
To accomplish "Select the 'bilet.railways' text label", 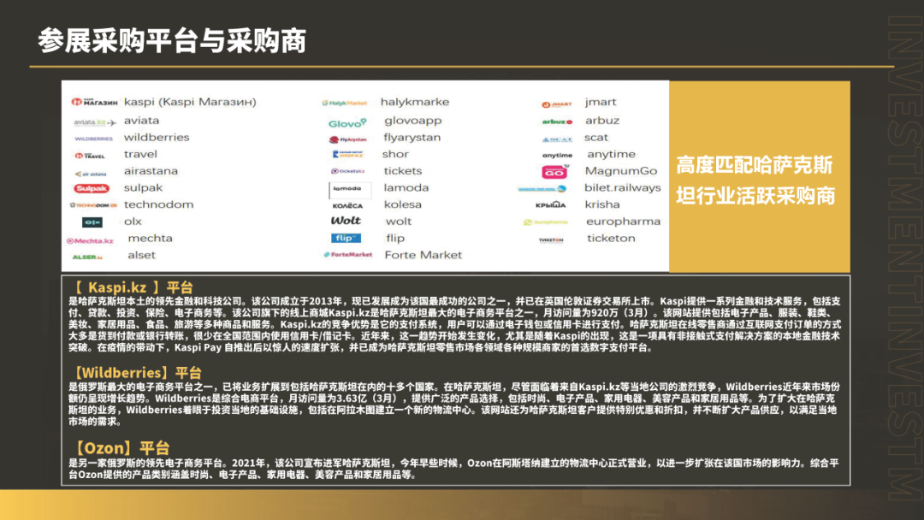I will click(x=623, y=188).
